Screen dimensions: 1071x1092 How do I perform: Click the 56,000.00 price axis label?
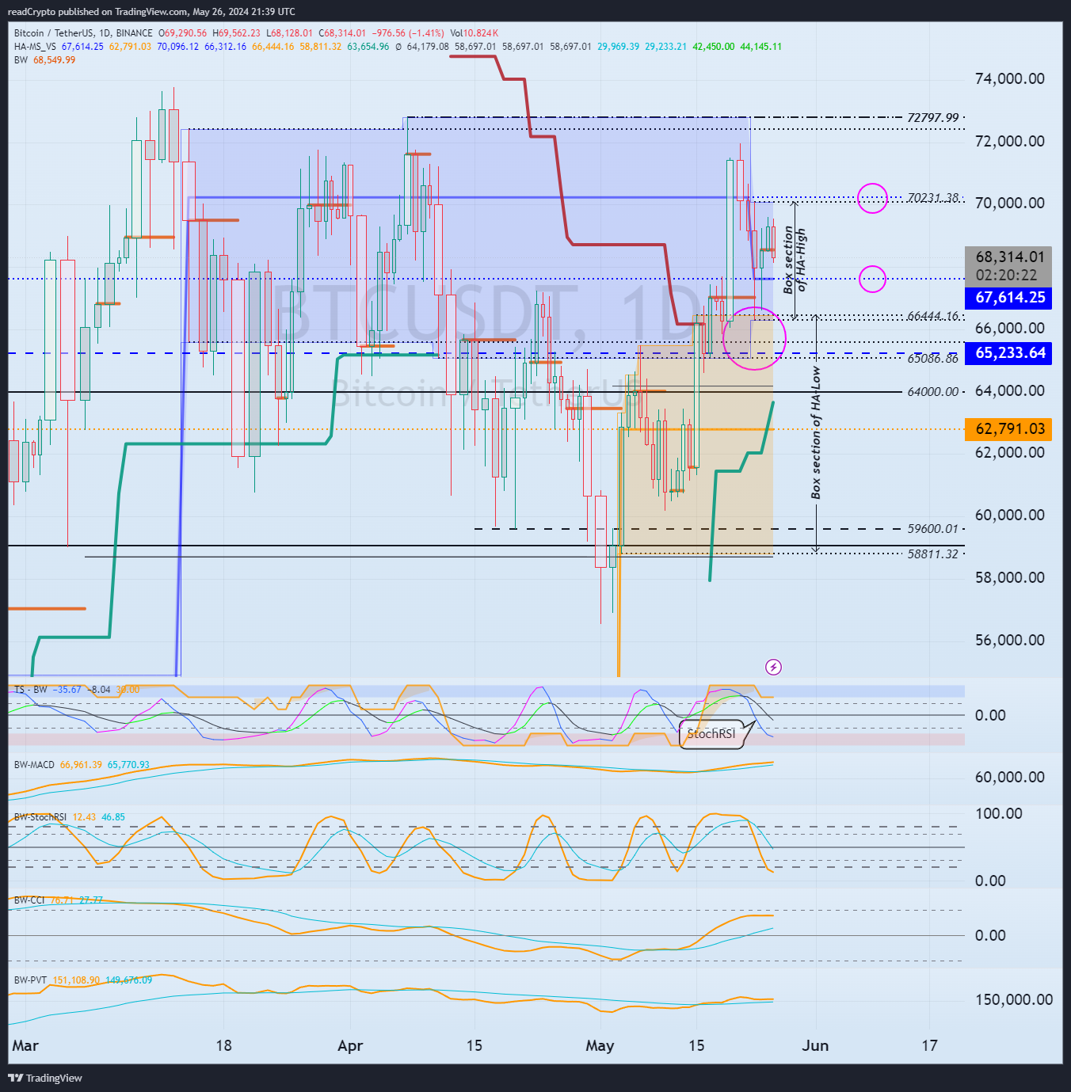tap(1010, 640)
